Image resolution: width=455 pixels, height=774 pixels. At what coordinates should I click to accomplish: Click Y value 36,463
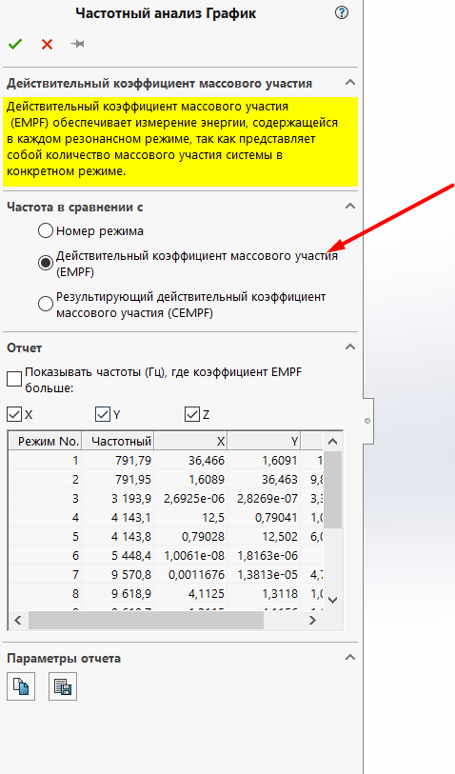tap(264, 479)
